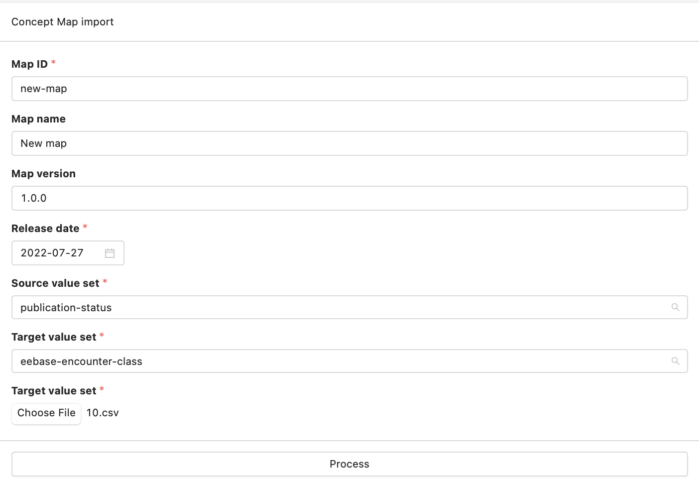Click the Release date label
Viewport: 699px width, 485px height.
45,229
